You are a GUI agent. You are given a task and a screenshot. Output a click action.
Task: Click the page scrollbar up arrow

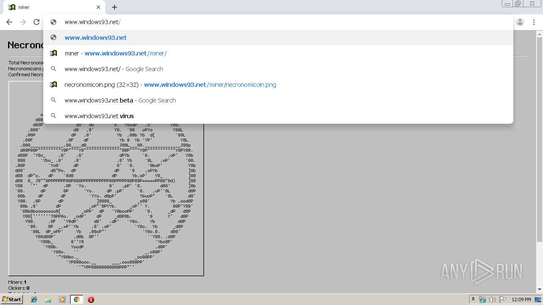click(540, 33)
